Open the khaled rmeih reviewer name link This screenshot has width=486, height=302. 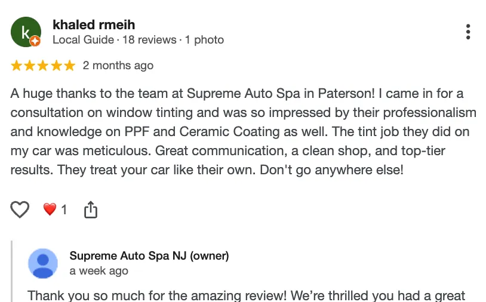94,24
